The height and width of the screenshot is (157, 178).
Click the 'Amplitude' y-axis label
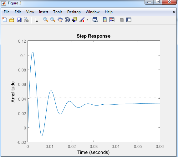(13, 92)
